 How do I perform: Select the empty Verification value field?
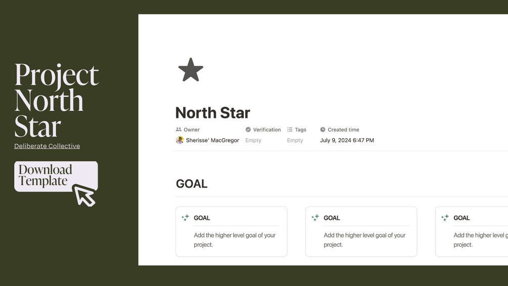[253, 140]
